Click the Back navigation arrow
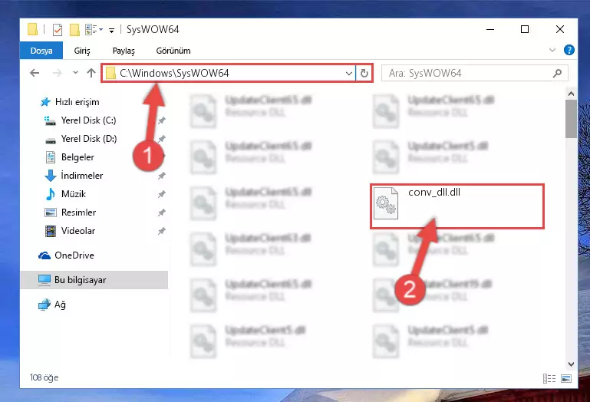This screenshot has width=590, height=402. click(35, 73)
